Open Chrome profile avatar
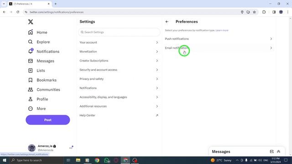Screen dimensions: 292x164 [281, 12]
